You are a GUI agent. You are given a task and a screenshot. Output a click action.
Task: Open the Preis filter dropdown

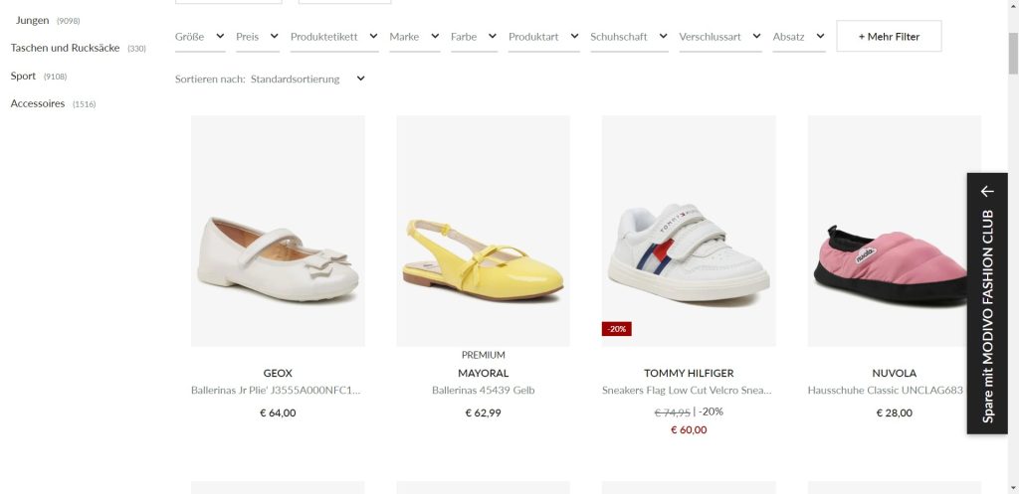click(257, 37)
